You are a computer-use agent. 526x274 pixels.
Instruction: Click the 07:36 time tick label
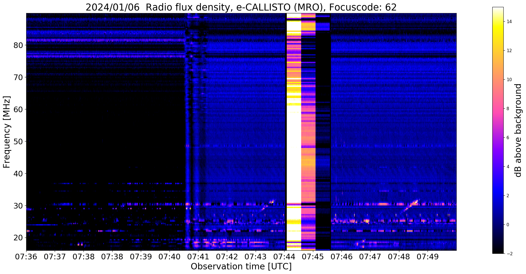coord(26,257)
